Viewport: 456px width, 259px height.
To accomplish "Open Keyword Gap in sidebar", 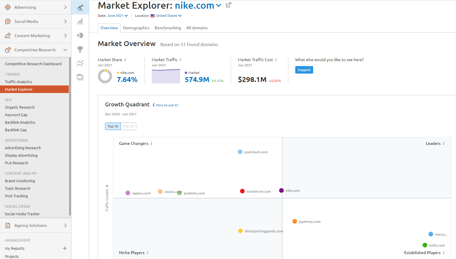I will (x=16, y=115).
